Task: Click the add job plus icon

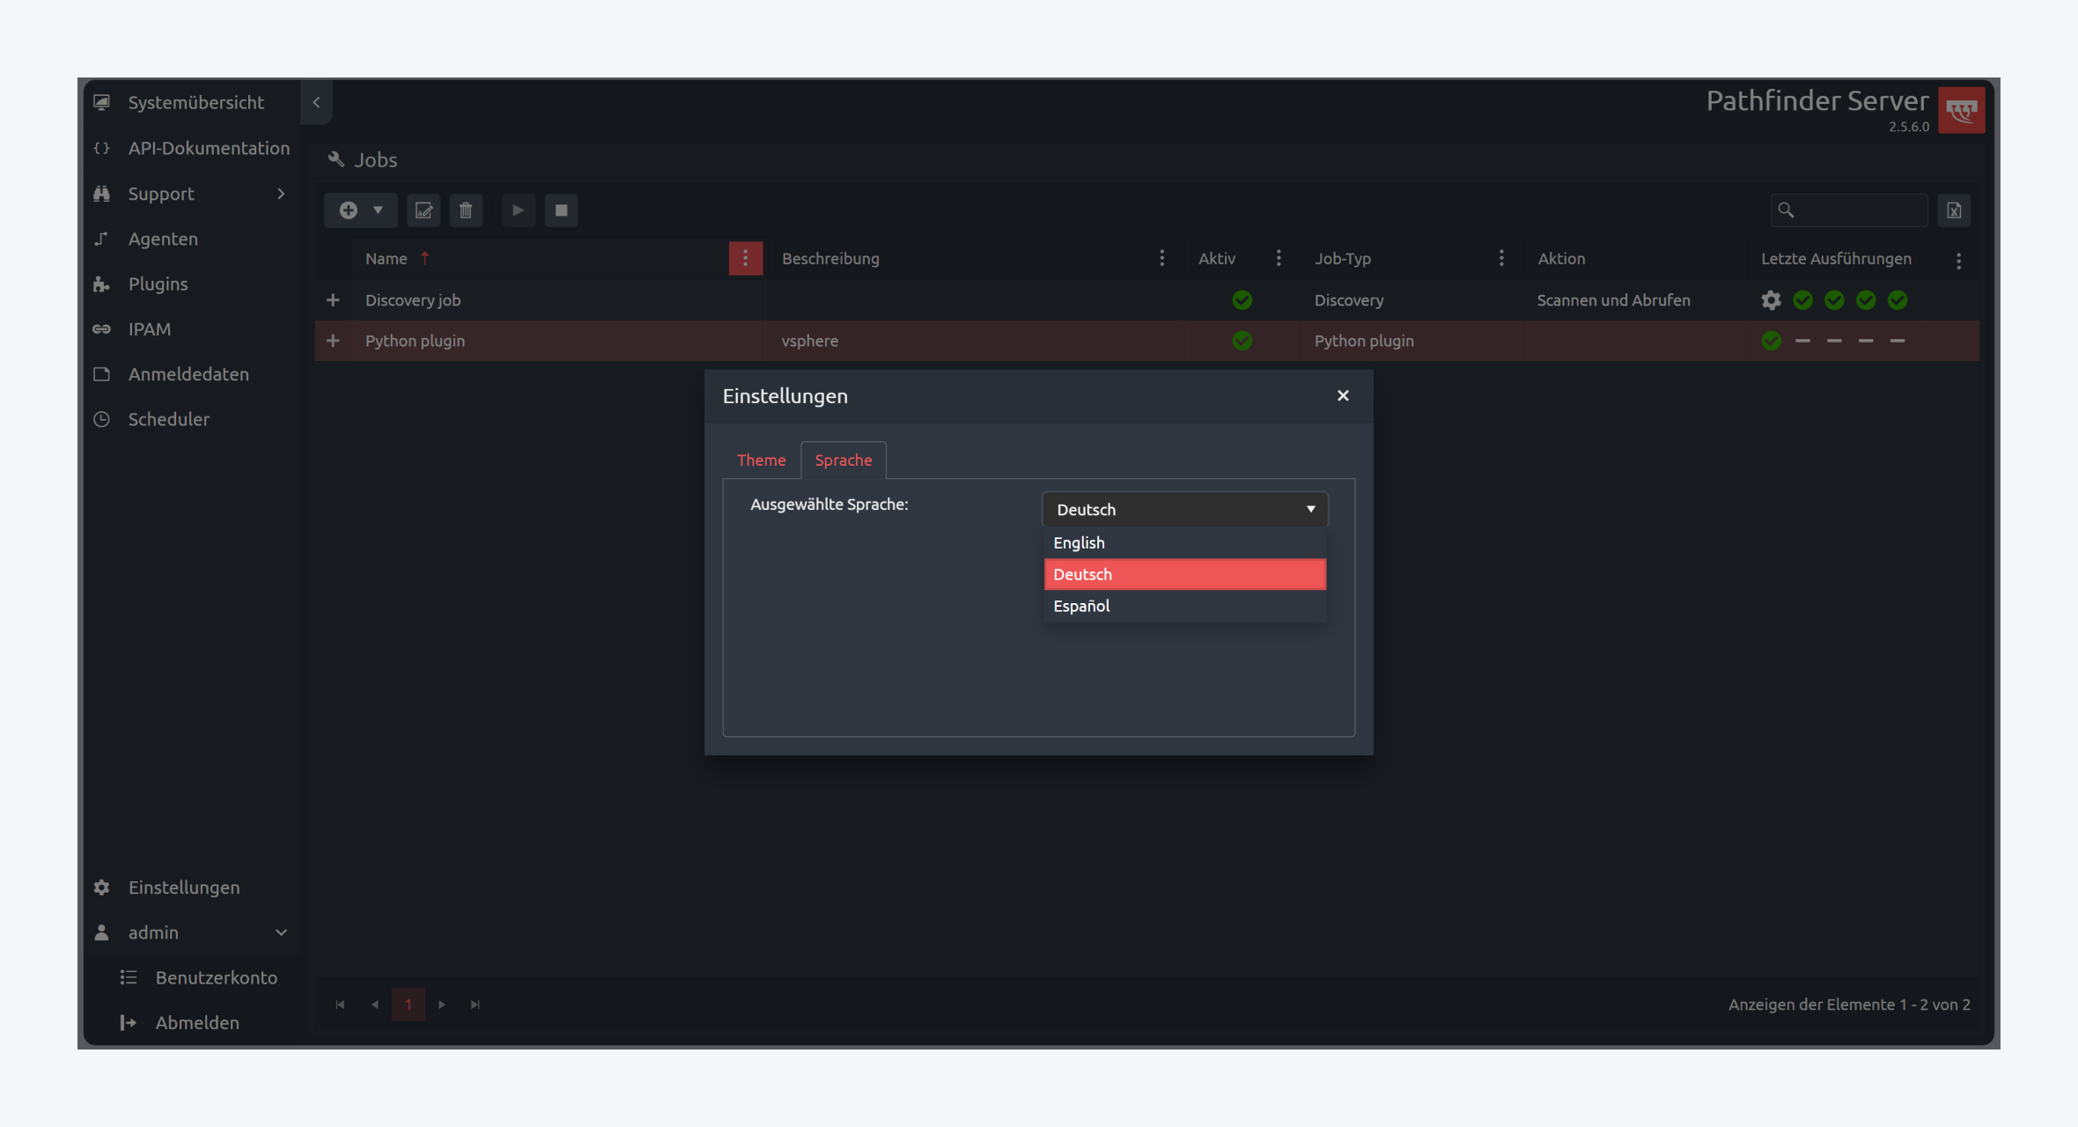Action: click(349, 210)
